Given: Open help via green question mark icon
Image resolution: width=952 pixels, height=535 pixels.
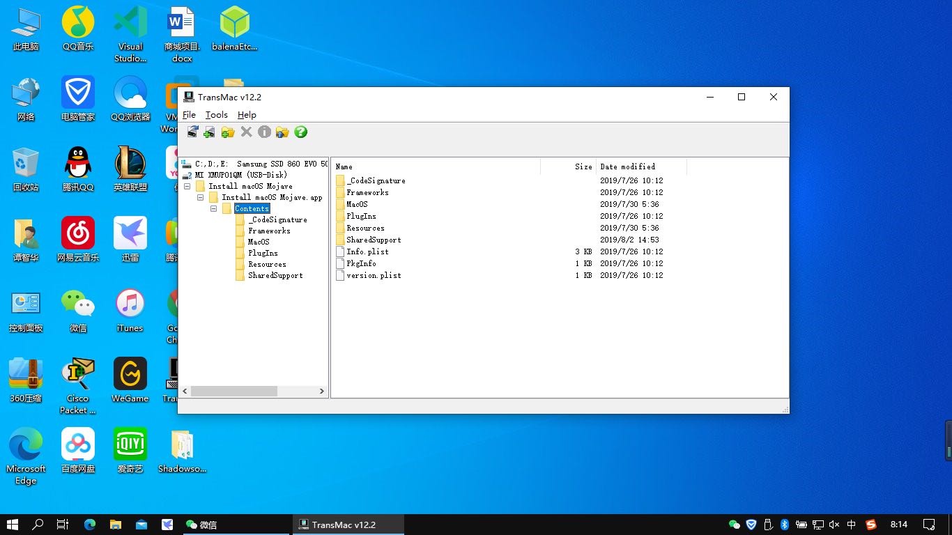Looking at the screenshot, I should click(300, 132).
